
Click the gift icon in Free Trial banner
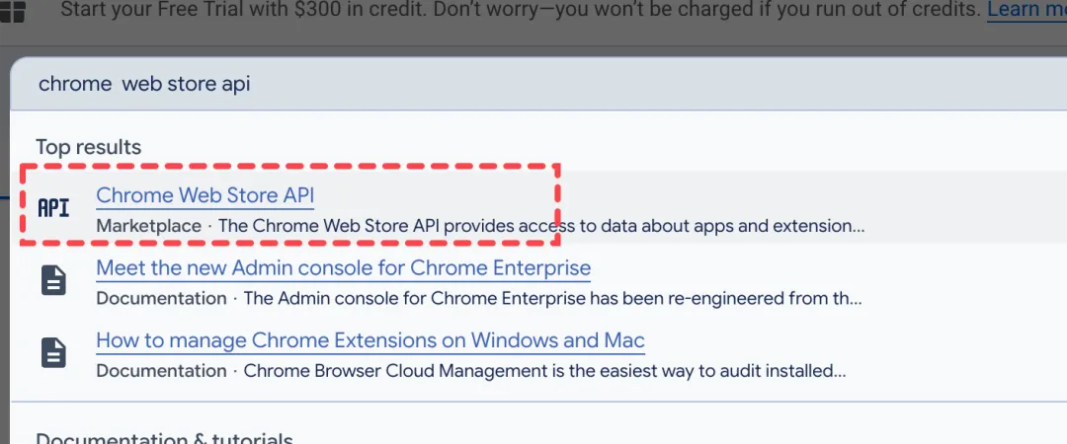[x=12, y=11]
